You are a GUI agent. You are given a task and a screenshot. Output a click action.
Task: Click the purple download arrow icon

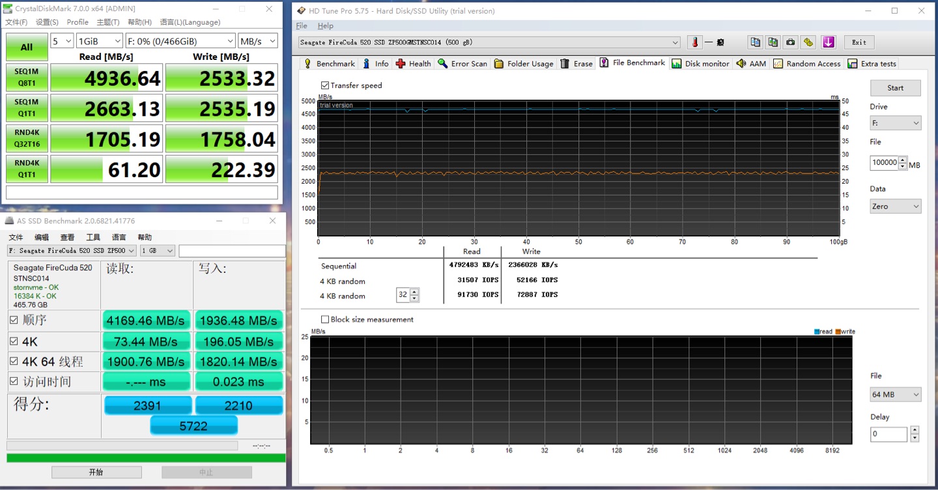coord(828,42)
